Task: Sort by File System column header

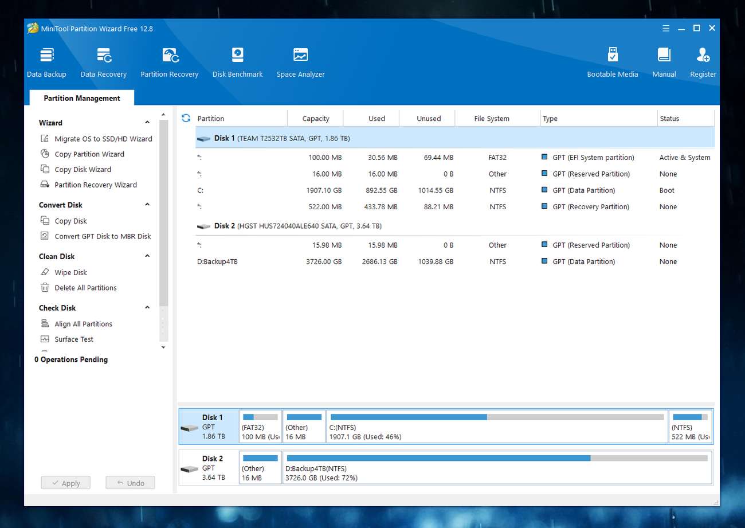Action: (x=497, y=119)
